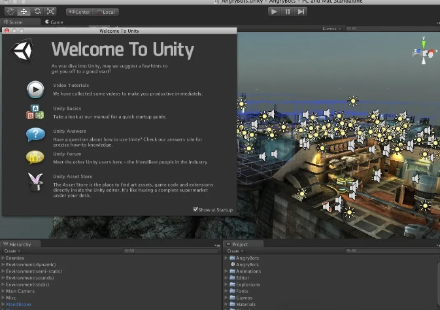The width and height of the screenshot is (440, 310).
Task: Open Video Tutorials play icon
Action: (35, 89)
